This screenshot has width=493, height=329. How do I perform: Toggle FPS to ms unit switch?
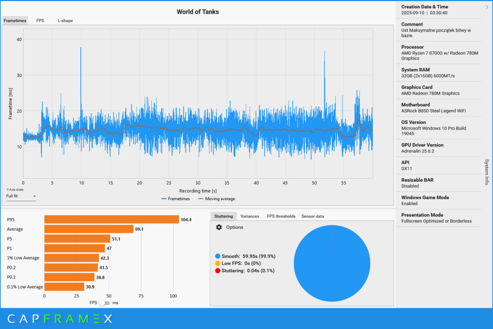pos(104,303)
